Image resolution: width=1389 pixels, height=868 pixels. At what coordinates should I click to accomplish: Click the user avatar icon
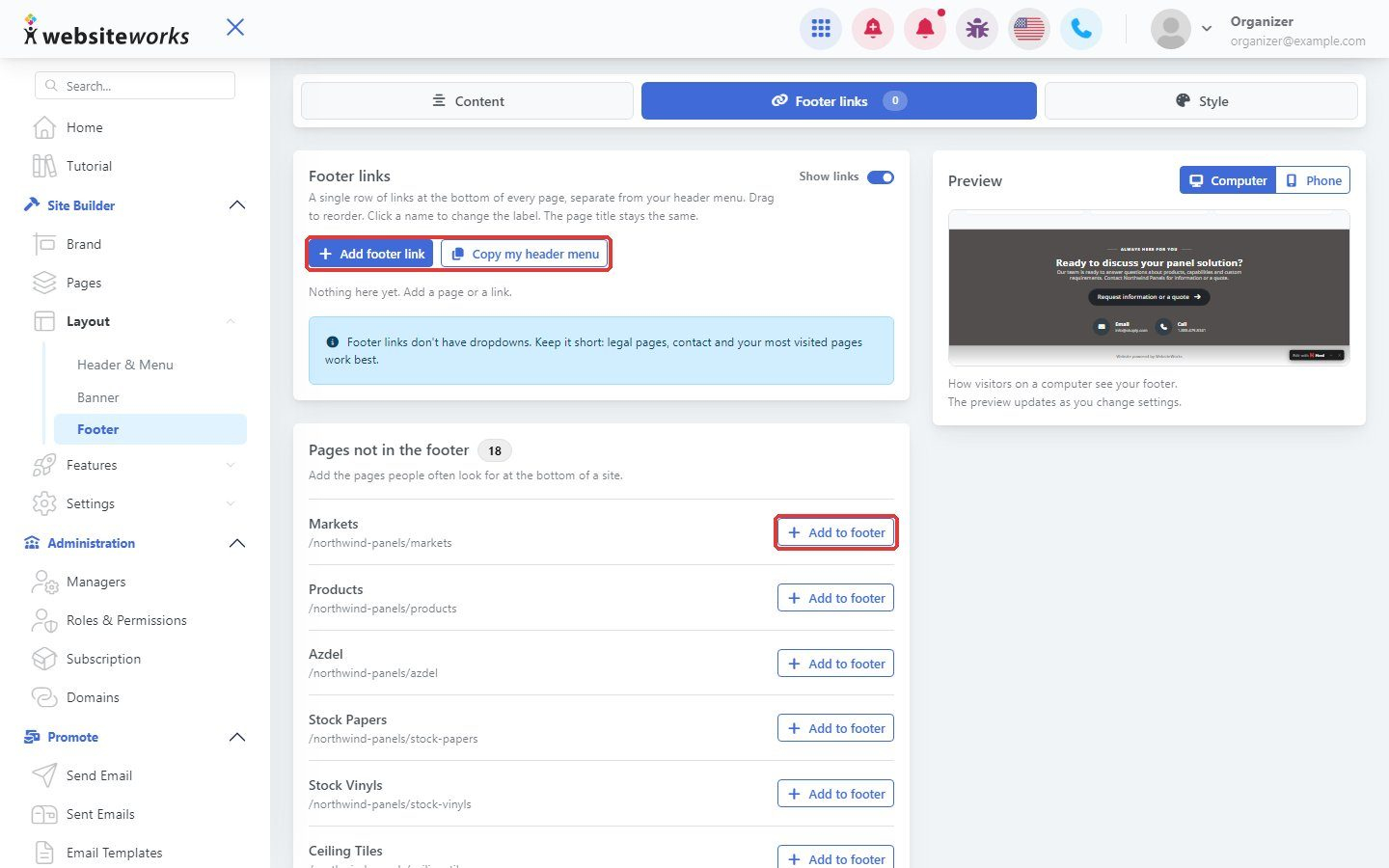tap(1171, 29)
